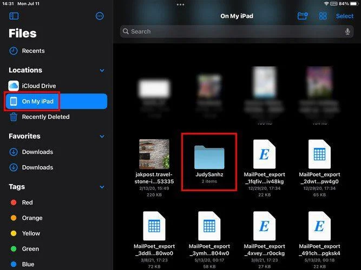Open MailPoet_export_3ymh...804w0 spreadsheet
The image size is (361, 270).
209,226
